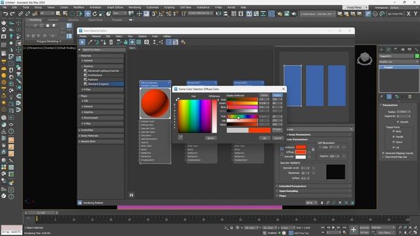This screenshot has height=236, width=420.
Task: Enable Self-Illumination Color checkbox
Action: 320,147
